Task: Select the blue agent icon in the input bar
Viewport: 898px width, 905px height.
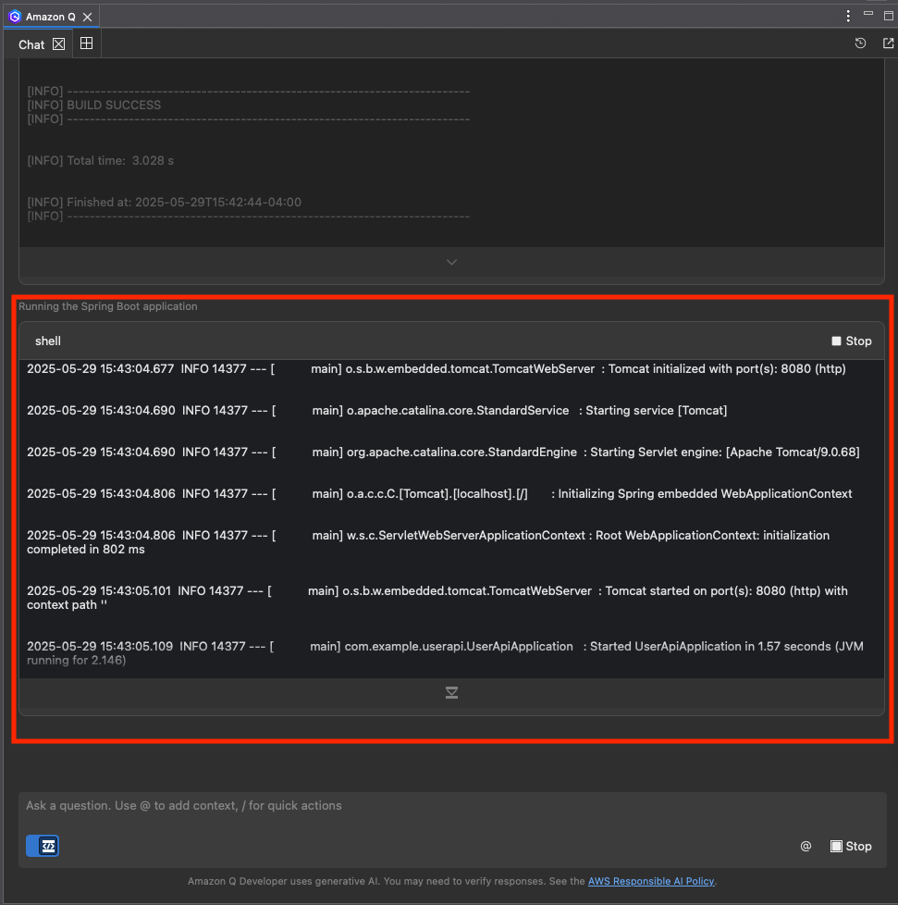Action: coord(42,845)
